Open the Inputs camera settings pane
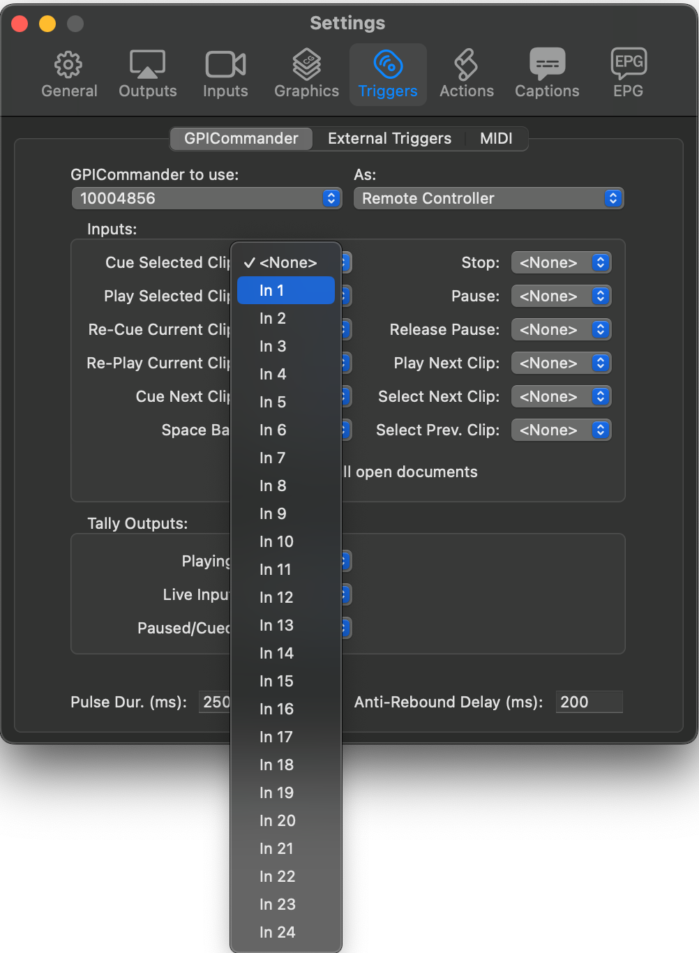 [x=225, y=75]
